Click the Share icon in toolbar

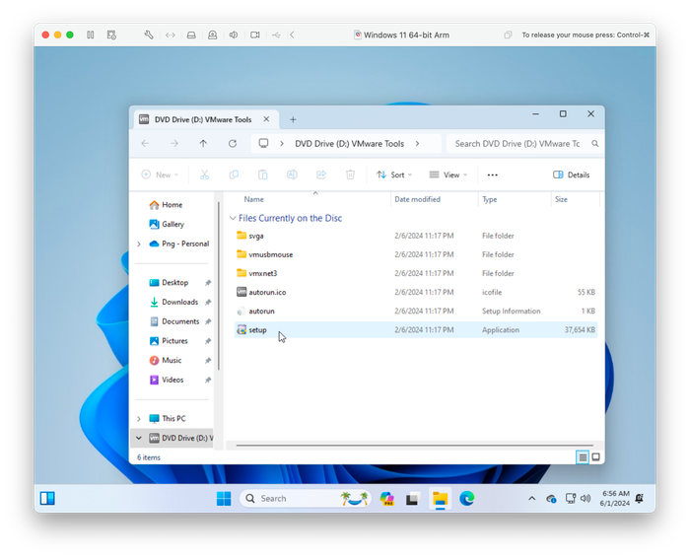point(321,174)
